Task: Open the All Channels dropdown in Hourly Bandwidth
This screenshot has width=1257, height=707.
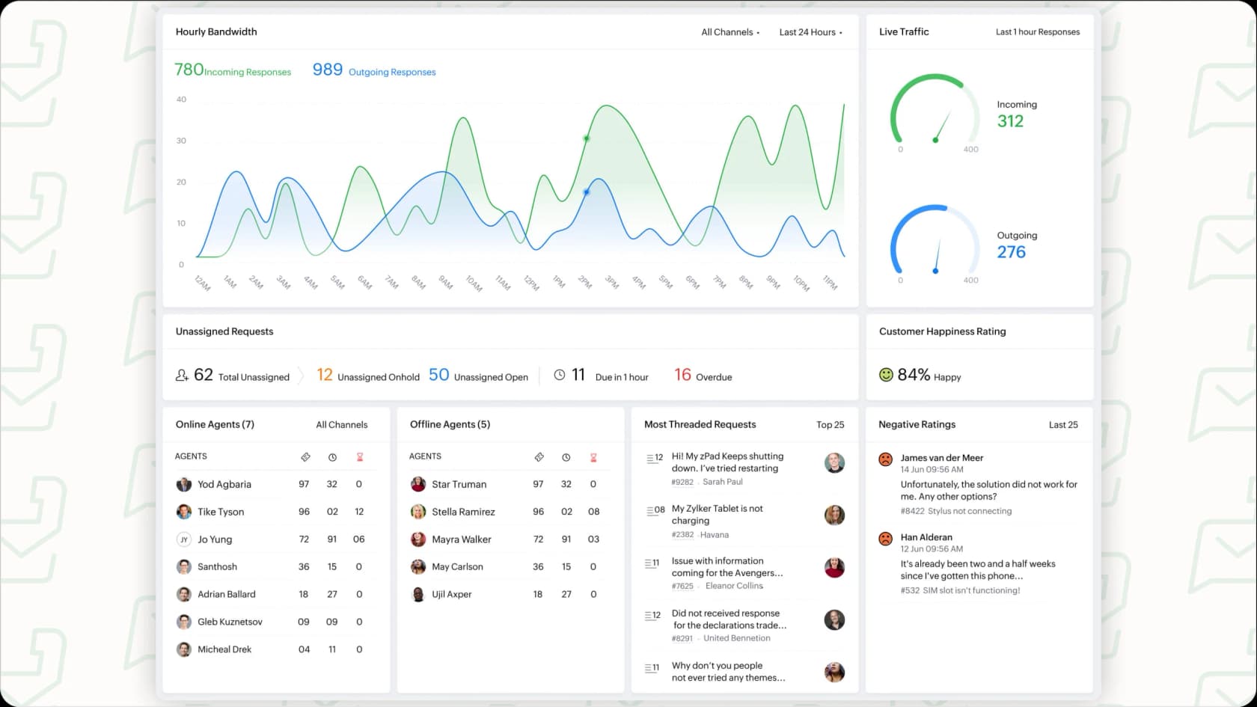Action: [x=730, y=32]
